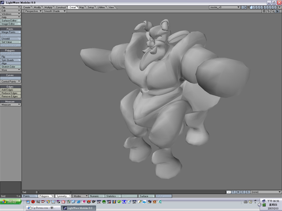
Task: Expand the More polygons dropdown
Action: click(x=11, y=70)
